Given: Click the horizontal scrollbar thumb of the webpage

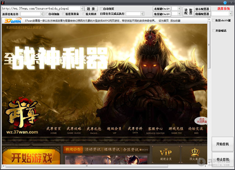Looking at the screenshot, I should point(87,166).
